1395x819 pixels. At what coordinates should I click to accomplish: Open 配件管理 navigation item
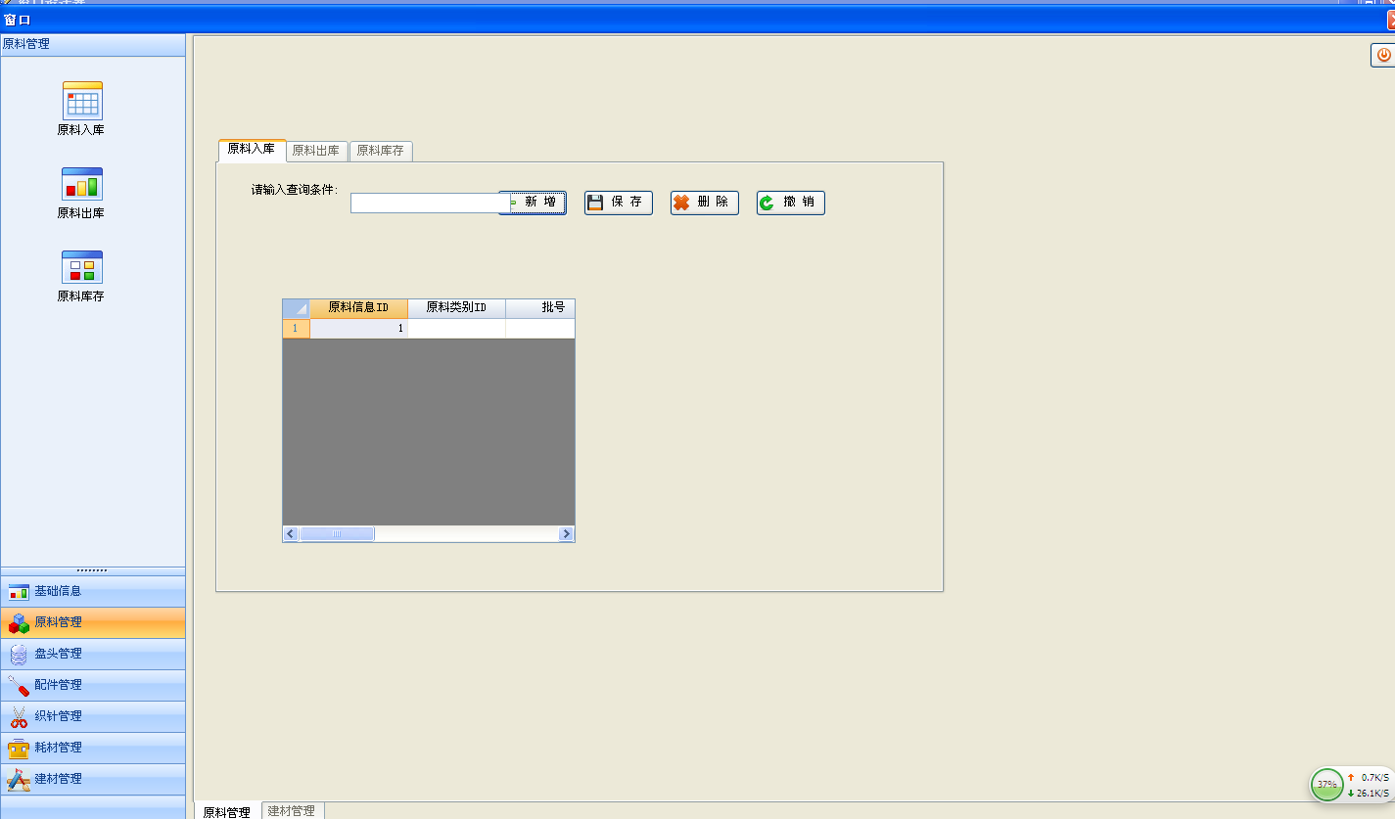[93, 685]
